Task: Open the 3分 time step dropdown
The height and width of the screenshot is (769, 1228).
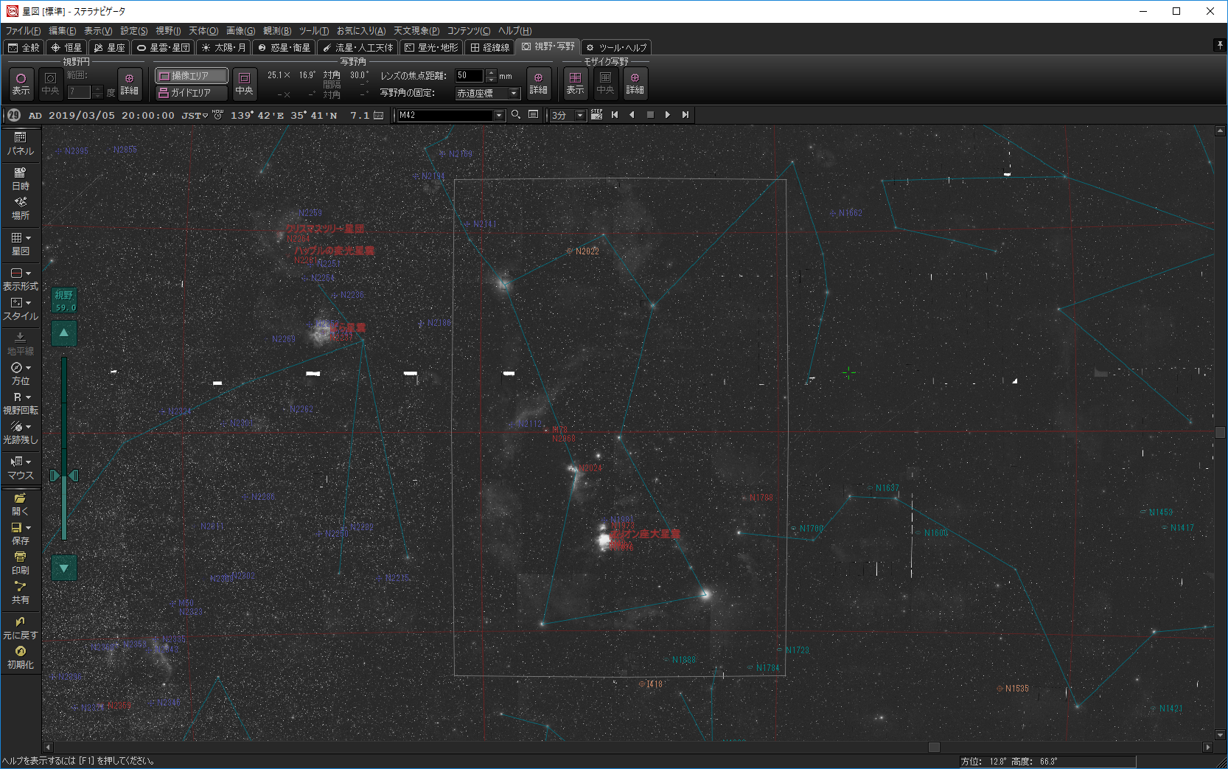Action: [x=580, y=115]
